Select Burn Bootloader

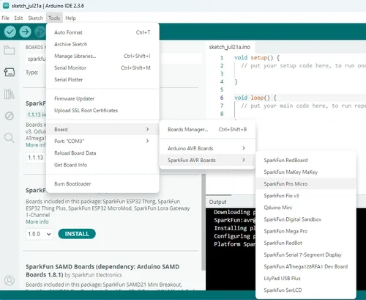point(102,184)
